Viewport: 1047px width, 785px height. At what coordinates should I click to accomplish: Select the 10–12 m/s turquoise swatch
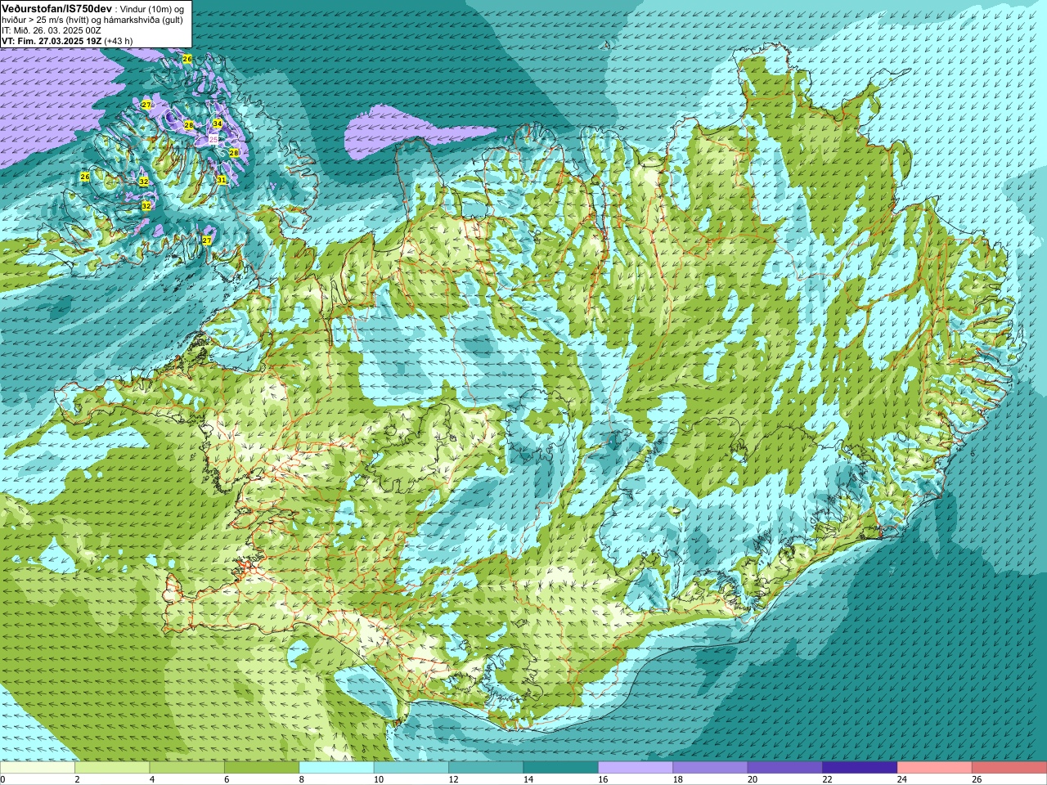tap(411, 768)
